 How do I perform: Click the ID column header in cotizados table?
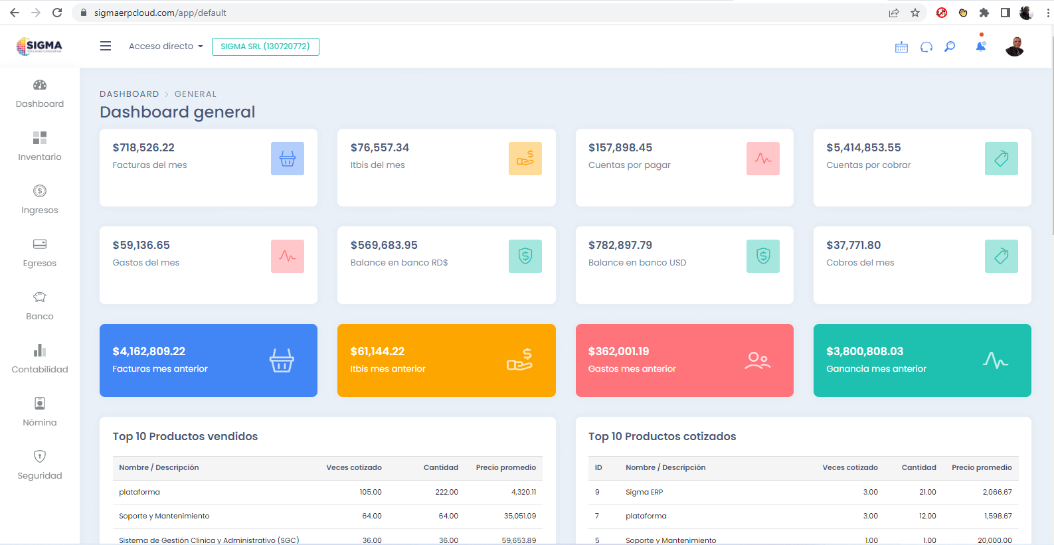pos(598,467)
